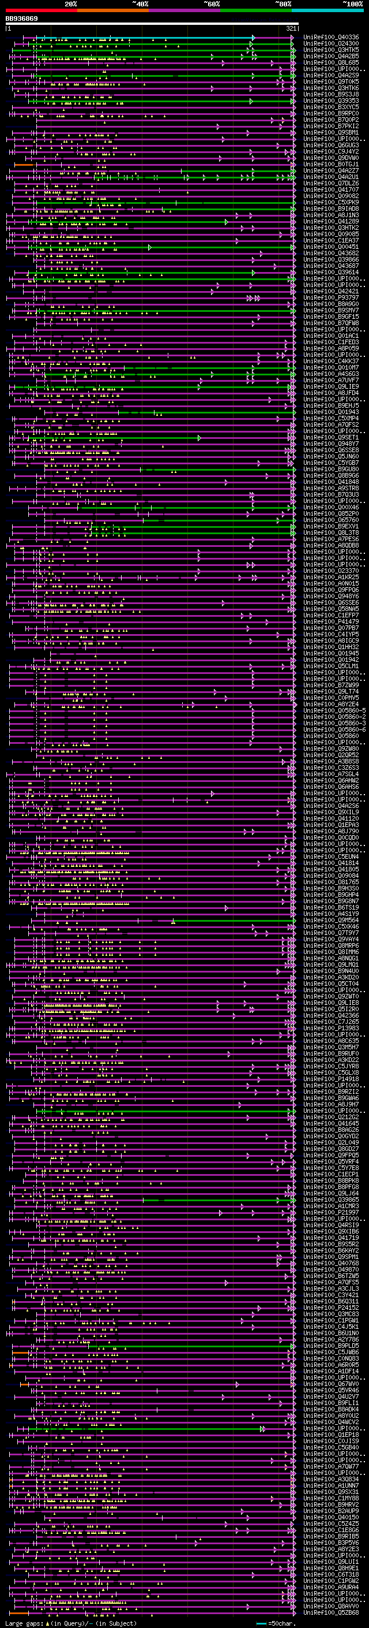
Task: Open hit UniRef100_Q24300
Action: 330,44
